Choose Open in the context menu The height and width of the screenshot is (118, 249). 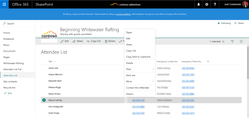pos(140,32)
